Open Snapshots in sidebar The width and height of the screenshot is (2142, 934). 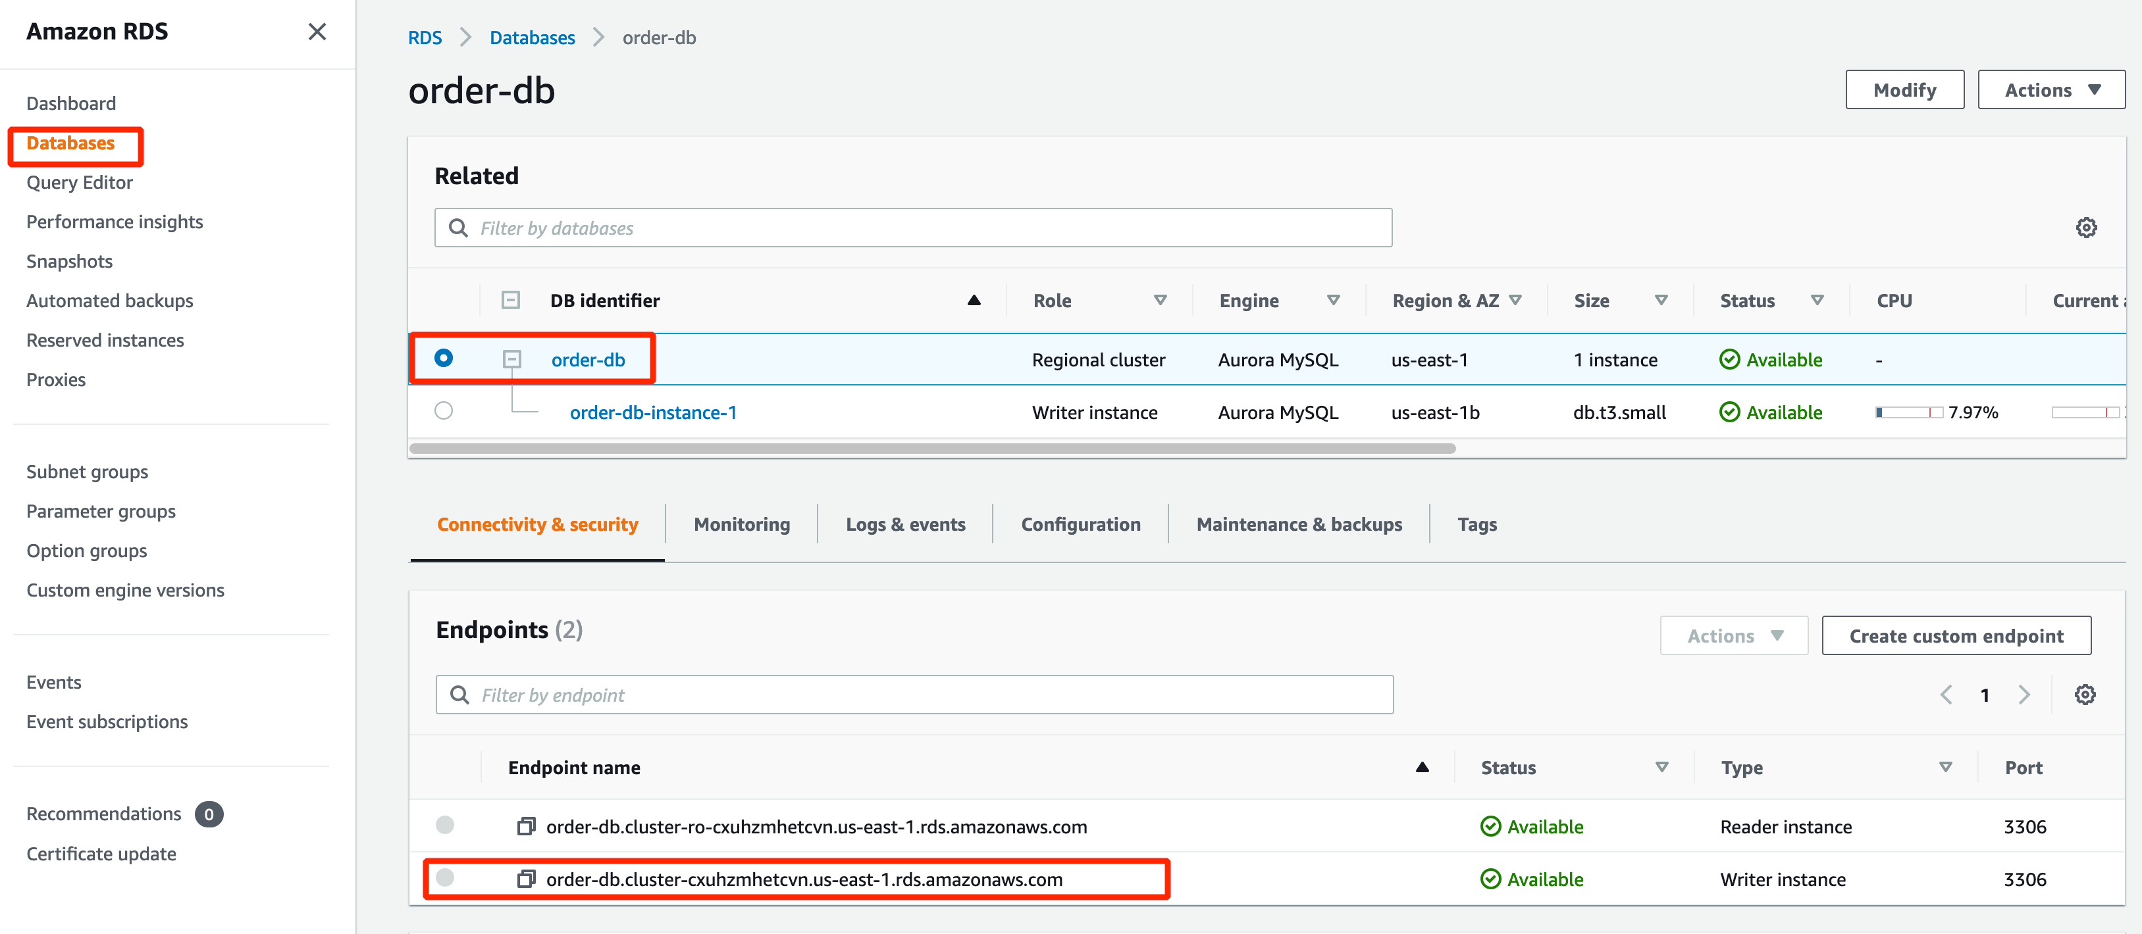(69, 261)
